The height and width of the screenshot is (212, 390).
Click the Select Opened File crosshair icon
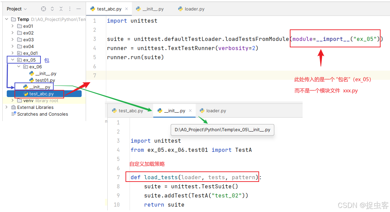tap(44, 9)
